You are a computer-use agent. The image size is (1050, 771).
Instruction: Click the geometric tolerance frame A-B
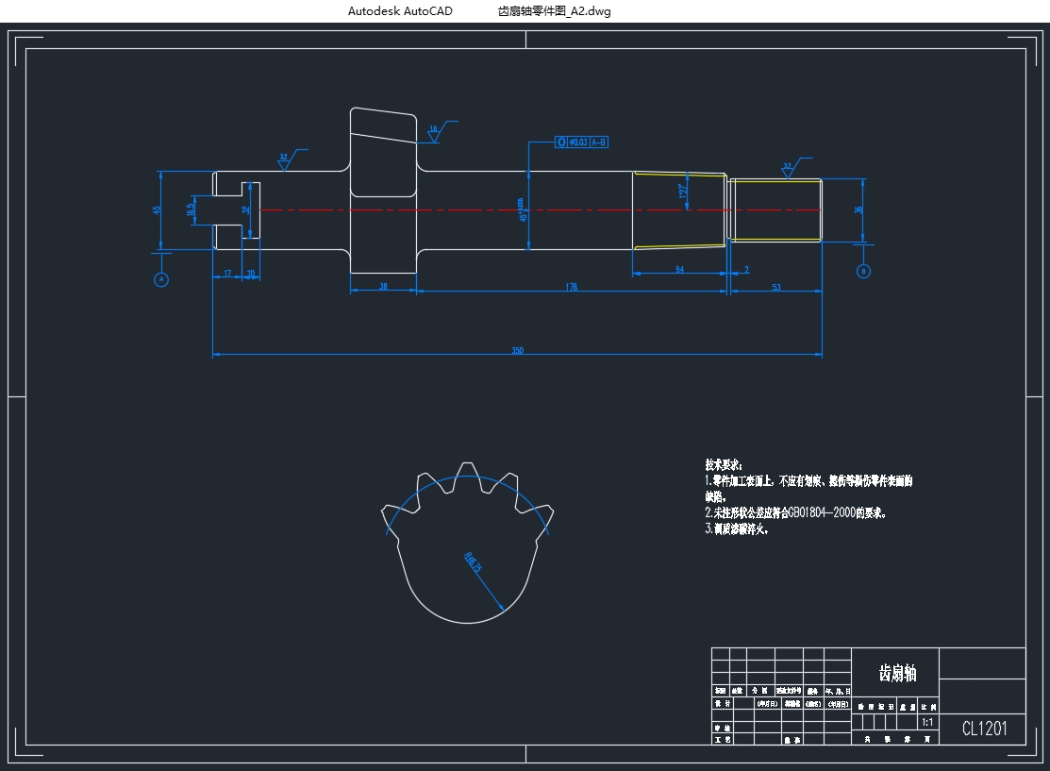[x=582, y=142]
